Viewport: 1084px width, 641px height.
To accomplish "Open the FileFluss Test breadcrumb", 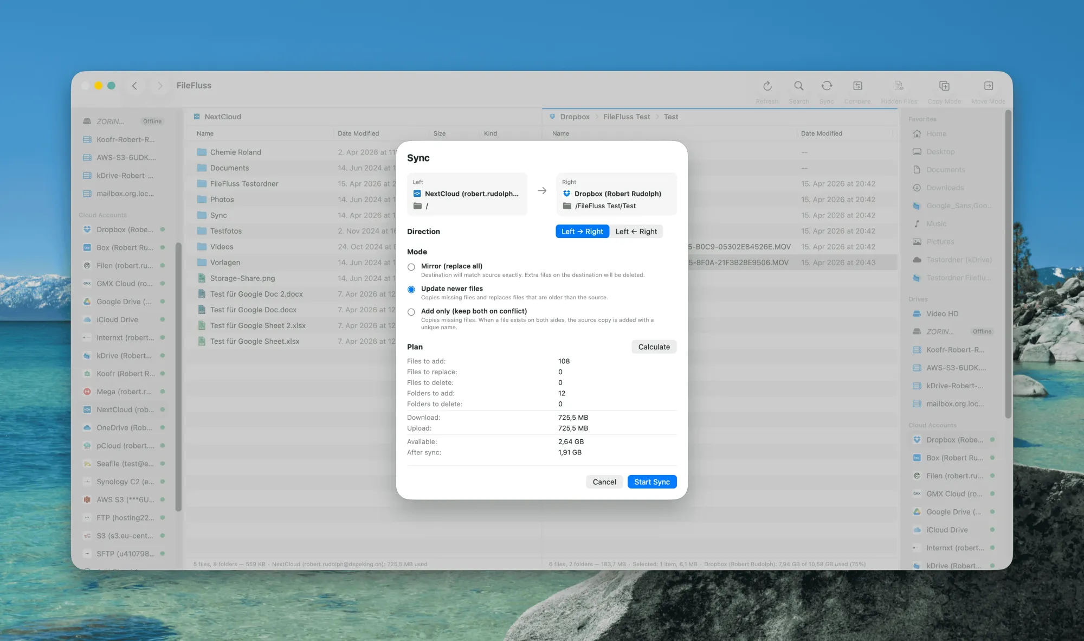I will (627, 117).
